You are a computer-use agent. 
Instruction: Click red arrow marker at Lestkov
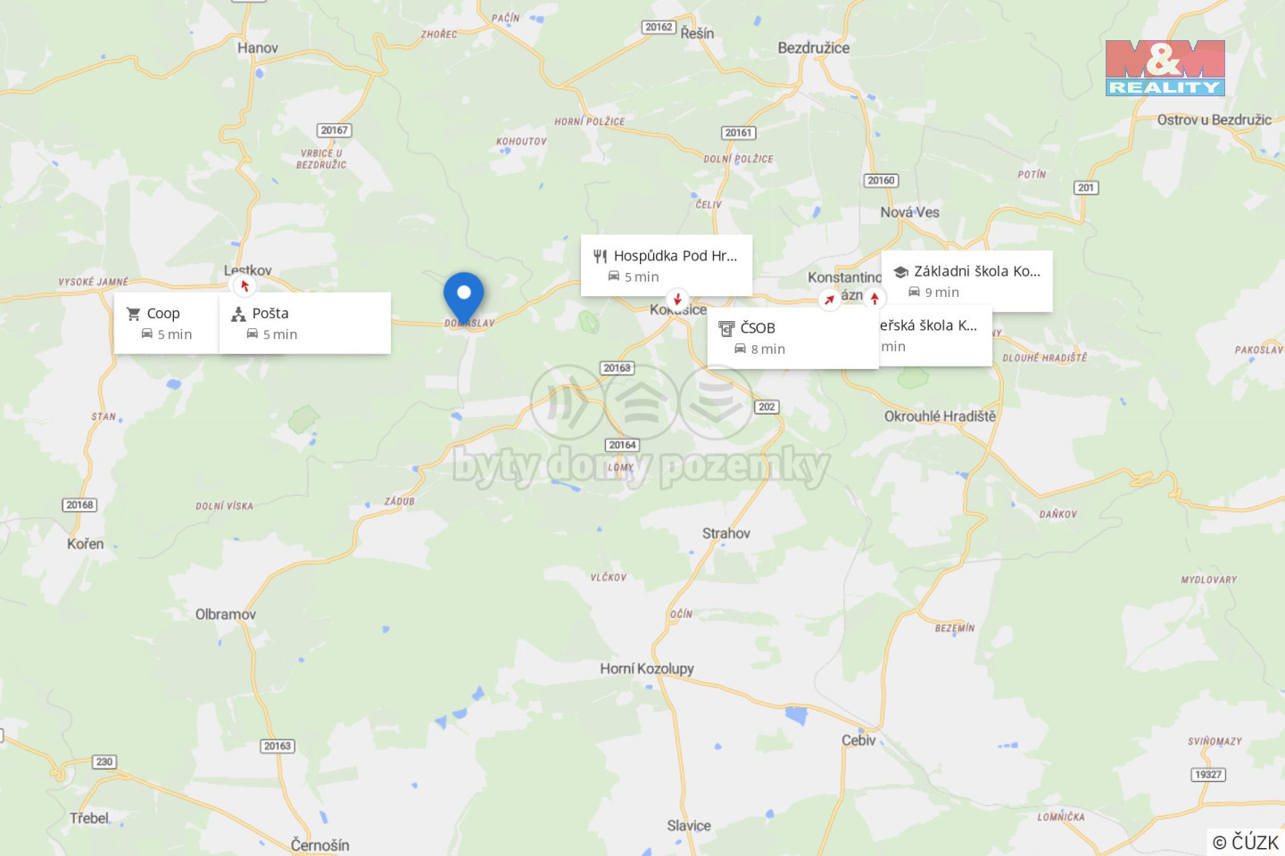click(244, 285)
